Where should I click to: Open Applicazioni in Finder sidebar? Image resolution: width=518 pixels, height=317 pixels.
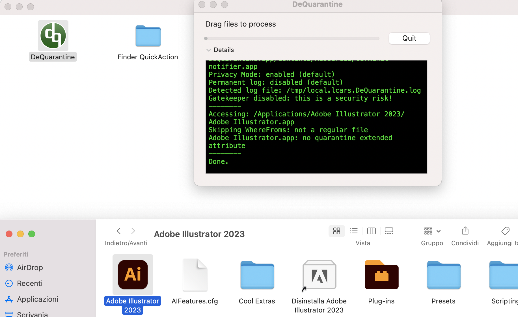click(32, 299)
